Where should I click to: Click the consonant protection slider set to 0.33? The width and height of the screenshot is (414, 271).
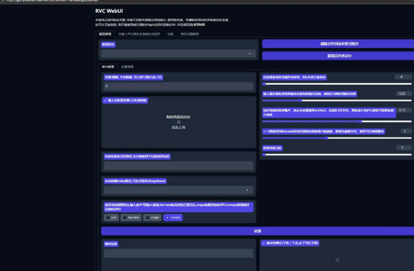point(337,121)
